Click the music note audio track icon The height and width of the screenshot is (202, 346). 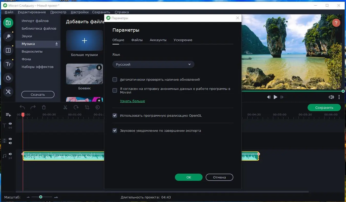[4, 156]
